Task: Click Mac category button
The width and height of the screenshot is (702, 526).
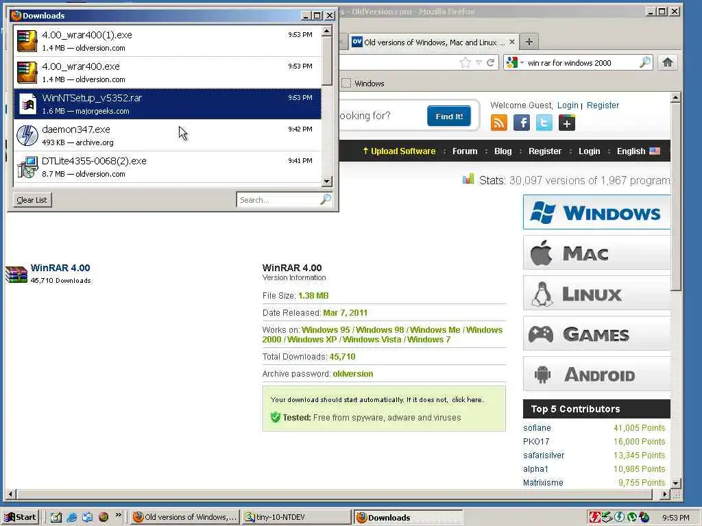Action: point(597,253)
